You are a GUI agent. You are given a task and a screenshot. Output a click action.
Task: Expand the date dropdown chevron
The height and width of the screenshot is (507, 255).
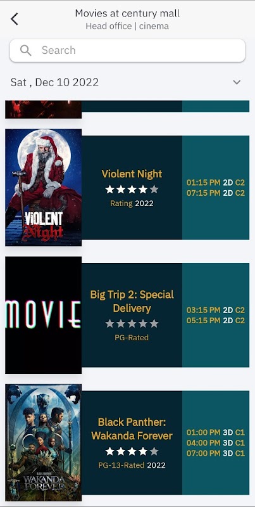point(237,82)
